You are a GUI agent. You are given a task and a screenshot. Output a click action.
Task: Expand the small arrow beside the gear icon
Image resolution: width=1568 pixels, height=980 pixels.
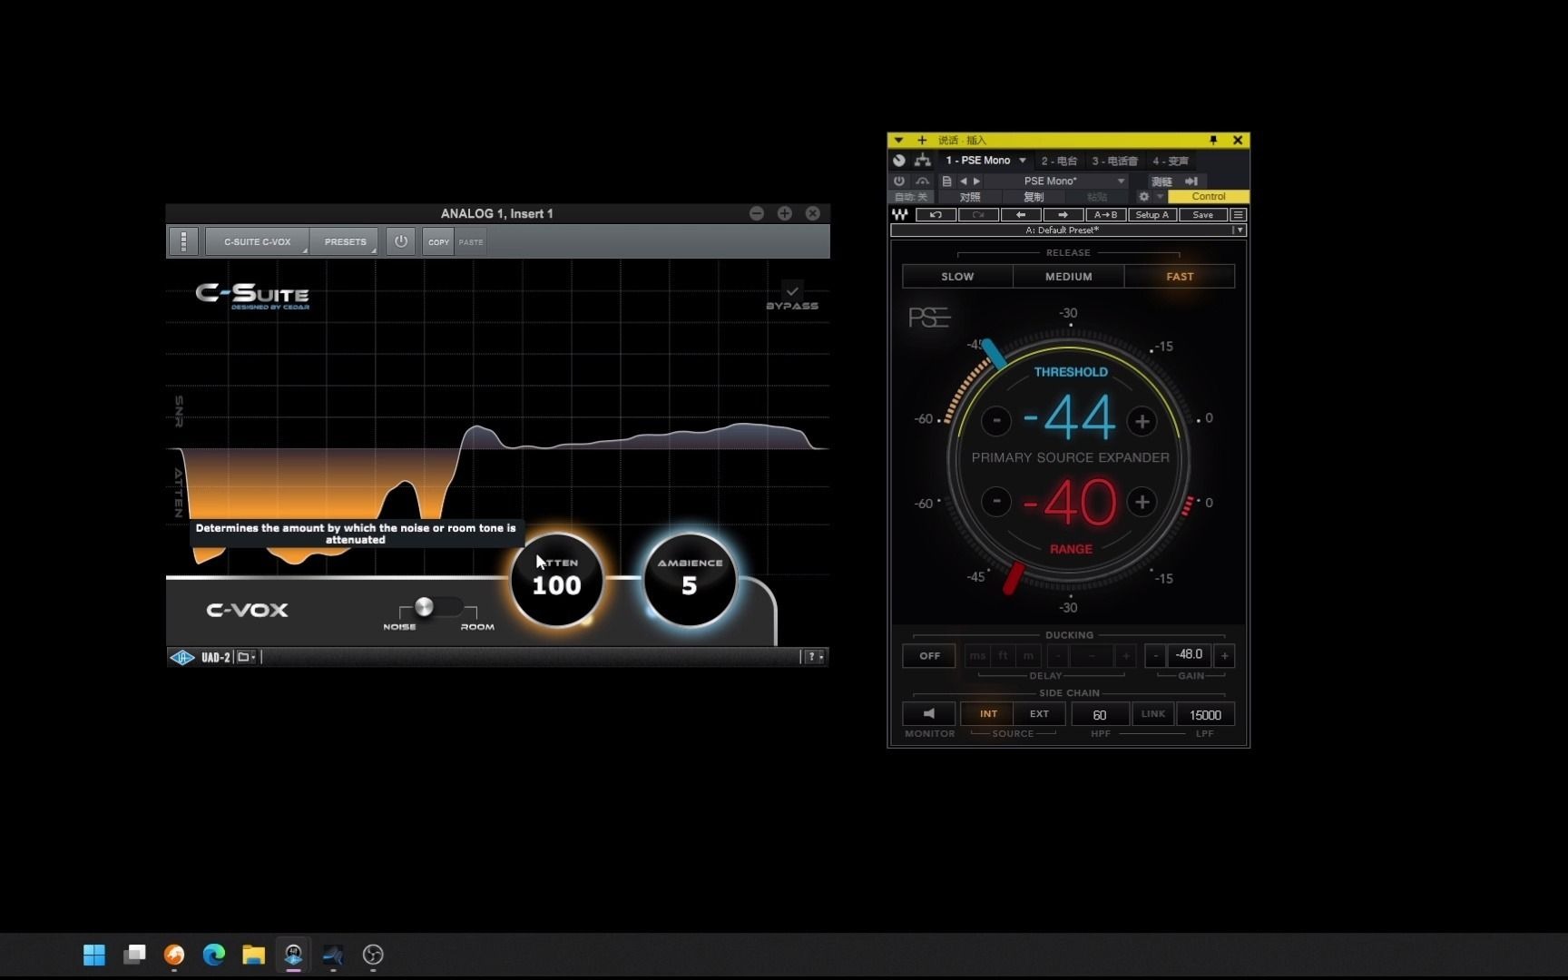point(1159,197)
